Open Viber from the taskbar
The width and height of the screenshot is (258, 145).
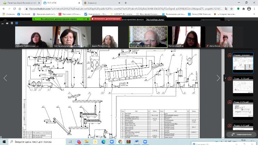point(79,142)
